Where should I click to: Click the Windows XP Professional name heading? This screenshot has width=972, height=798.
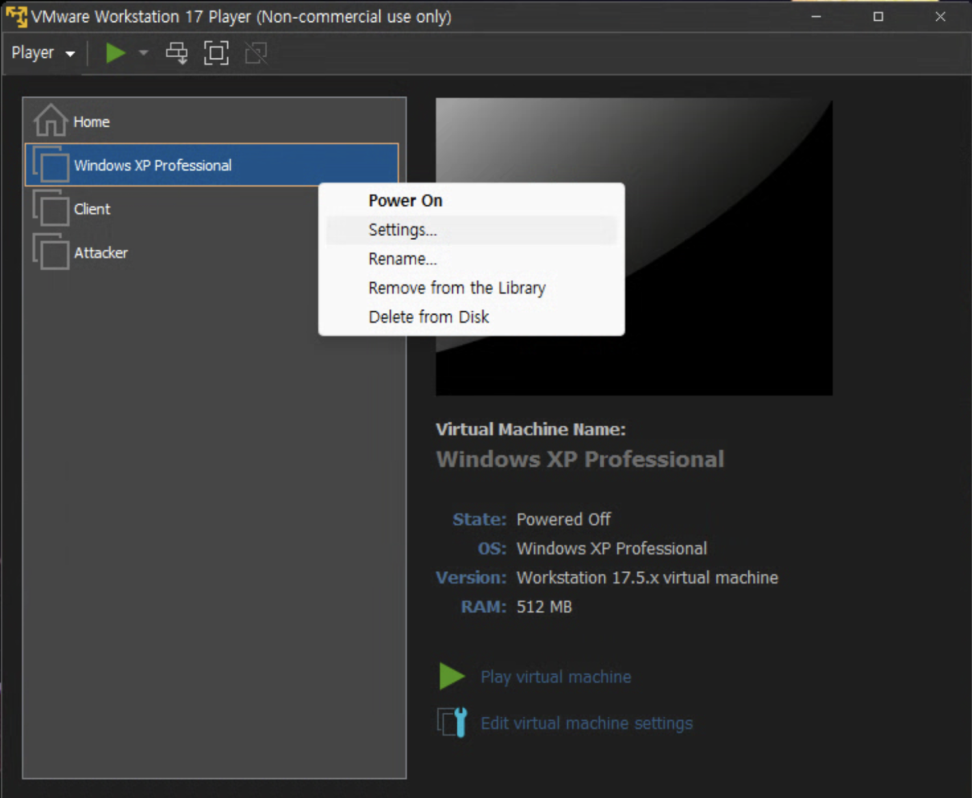[x=580, y=459]
